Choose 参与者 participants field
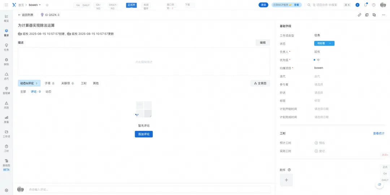The width and height of the screenshot is (390, 195). click(x=318, y=84)
